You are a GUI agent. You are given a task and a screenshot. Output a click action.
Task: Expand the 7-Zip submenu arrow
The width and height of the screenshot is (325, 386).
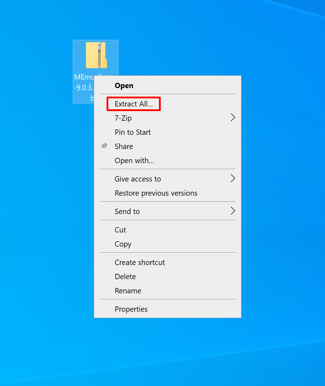[233, 118]
